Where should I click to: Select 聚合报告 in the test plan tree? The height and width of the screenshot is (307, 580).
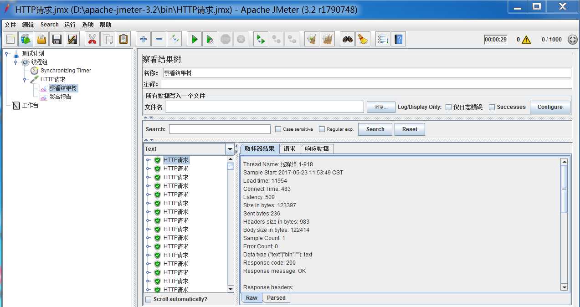(60, 97)
